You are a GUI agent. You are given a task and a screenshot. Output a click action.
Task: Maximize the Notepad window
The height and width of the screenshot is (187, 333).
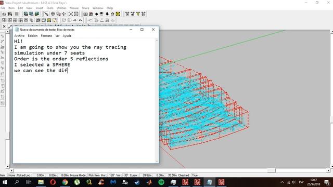pos(142,30)
